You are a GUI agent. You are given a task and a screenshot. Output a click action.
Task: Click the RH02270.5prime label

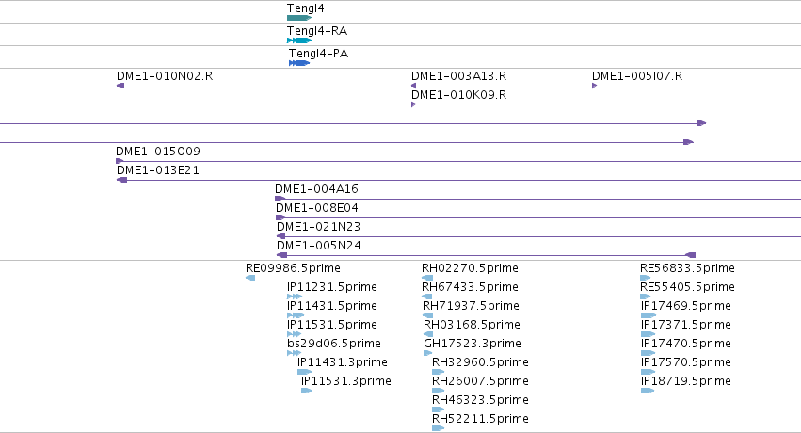click(470, 268)
